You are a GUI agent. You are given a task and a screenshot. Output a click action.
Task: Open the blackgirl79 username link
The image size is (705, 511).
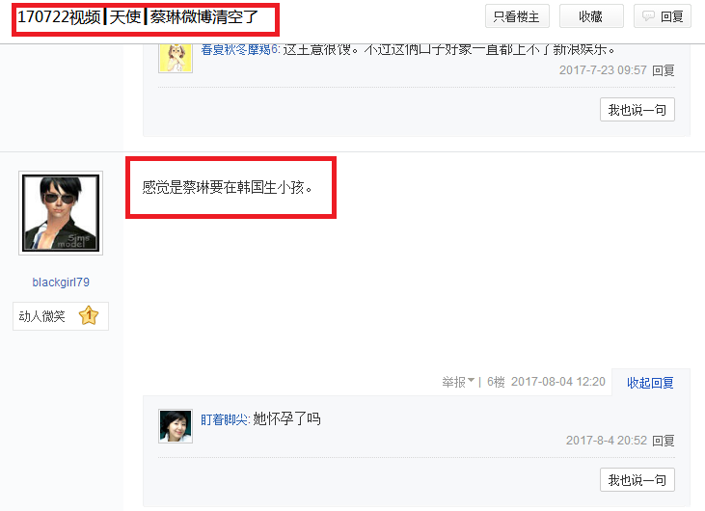point(61,282)
